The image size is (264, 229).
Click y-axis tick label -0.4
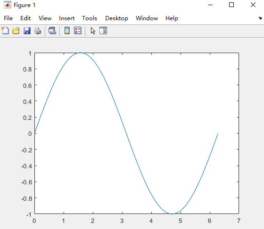click(26, 166)
